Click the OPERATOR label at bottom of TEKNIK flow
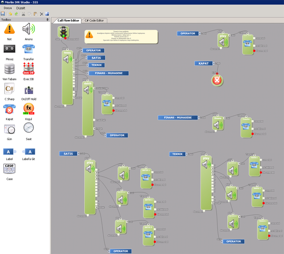The height and width of the screenshot is (254, 284). 234,241
